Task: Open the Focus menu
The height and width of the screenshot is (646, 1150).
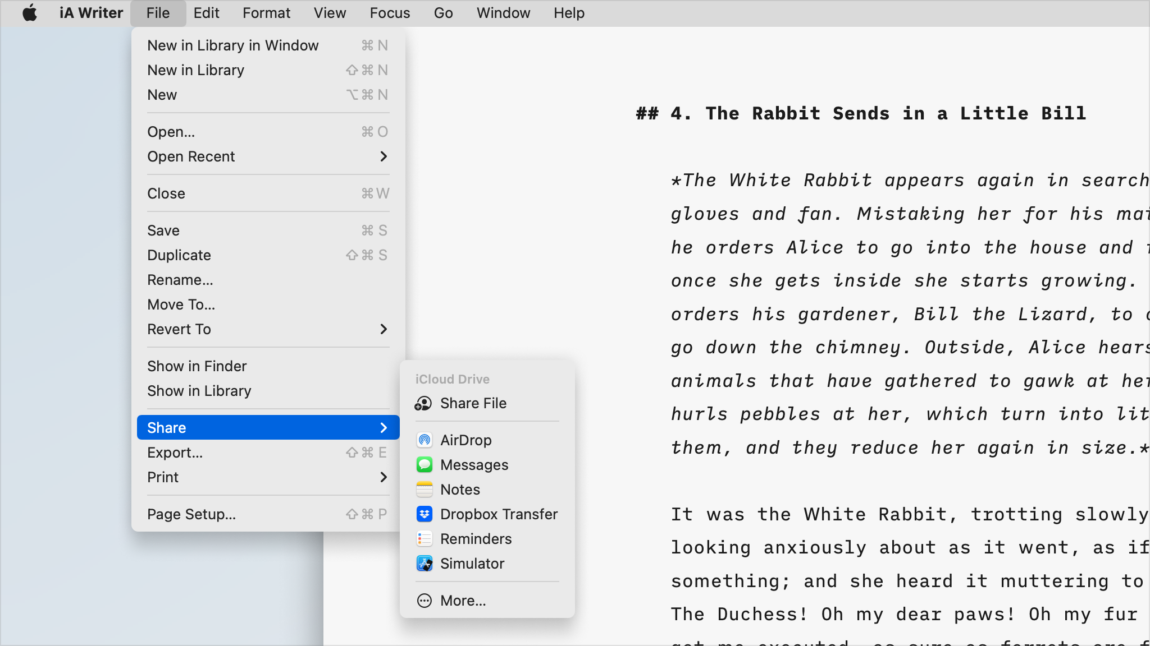Action: point(390,13)
